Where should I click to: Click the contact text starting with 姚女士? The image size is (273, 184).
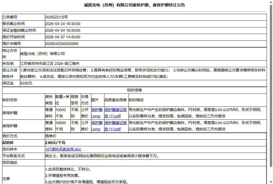click(102, 156)
